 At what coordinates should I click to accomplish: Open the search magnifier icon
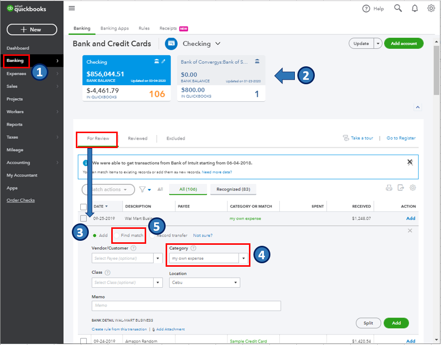point(398,8)
